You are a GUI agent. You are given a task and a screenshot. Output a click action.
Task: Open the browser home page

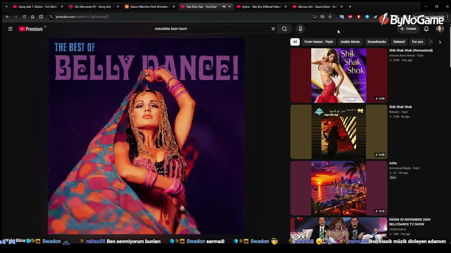(32, 17)
